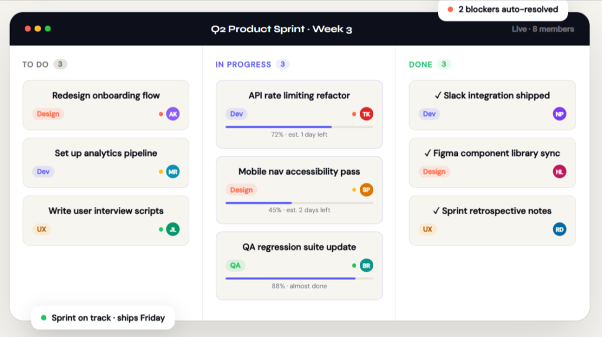Viewport: 602px width, 337px height.
Task: Click the 2 blockers auto-resolved notification
Action: [503, 9]
